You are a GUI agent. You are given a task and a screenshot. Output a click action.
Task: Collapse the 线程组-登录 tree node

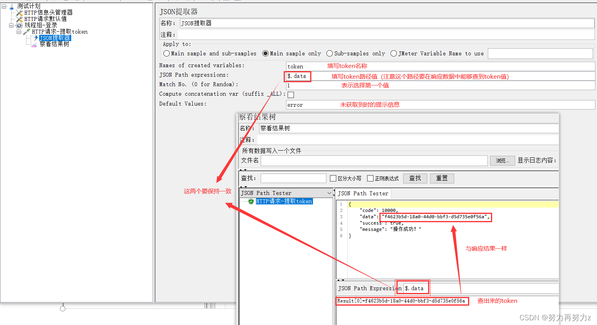[x=11, y=25]
